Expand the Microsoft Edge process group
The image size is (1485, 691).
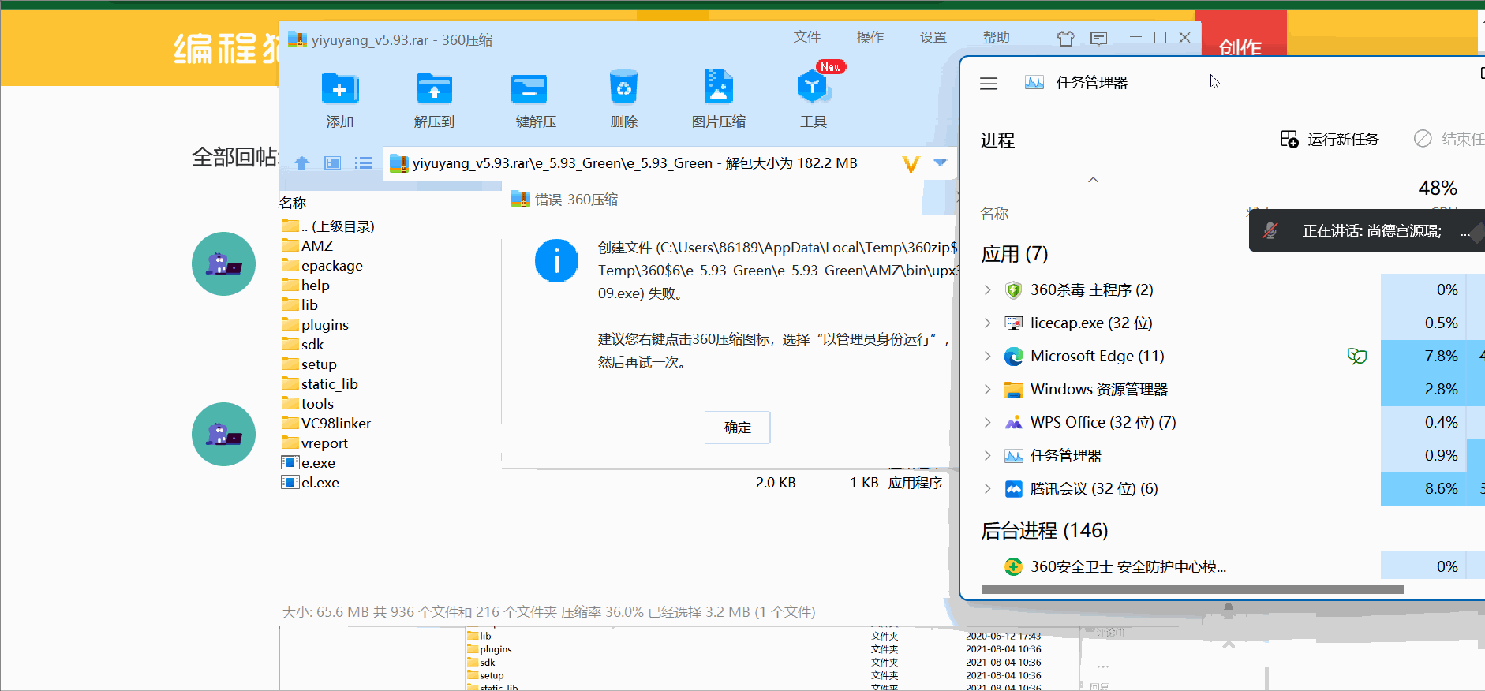987,357
